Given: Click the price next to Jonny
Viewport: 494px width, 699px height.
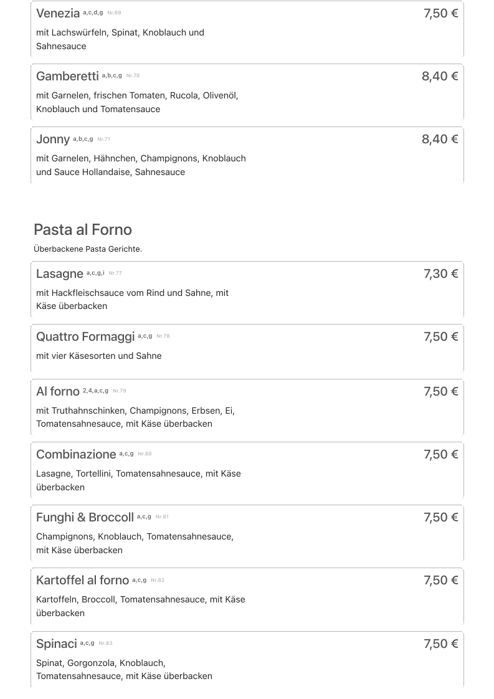Looking at the screenshot, I should click(x=440, y=139).
